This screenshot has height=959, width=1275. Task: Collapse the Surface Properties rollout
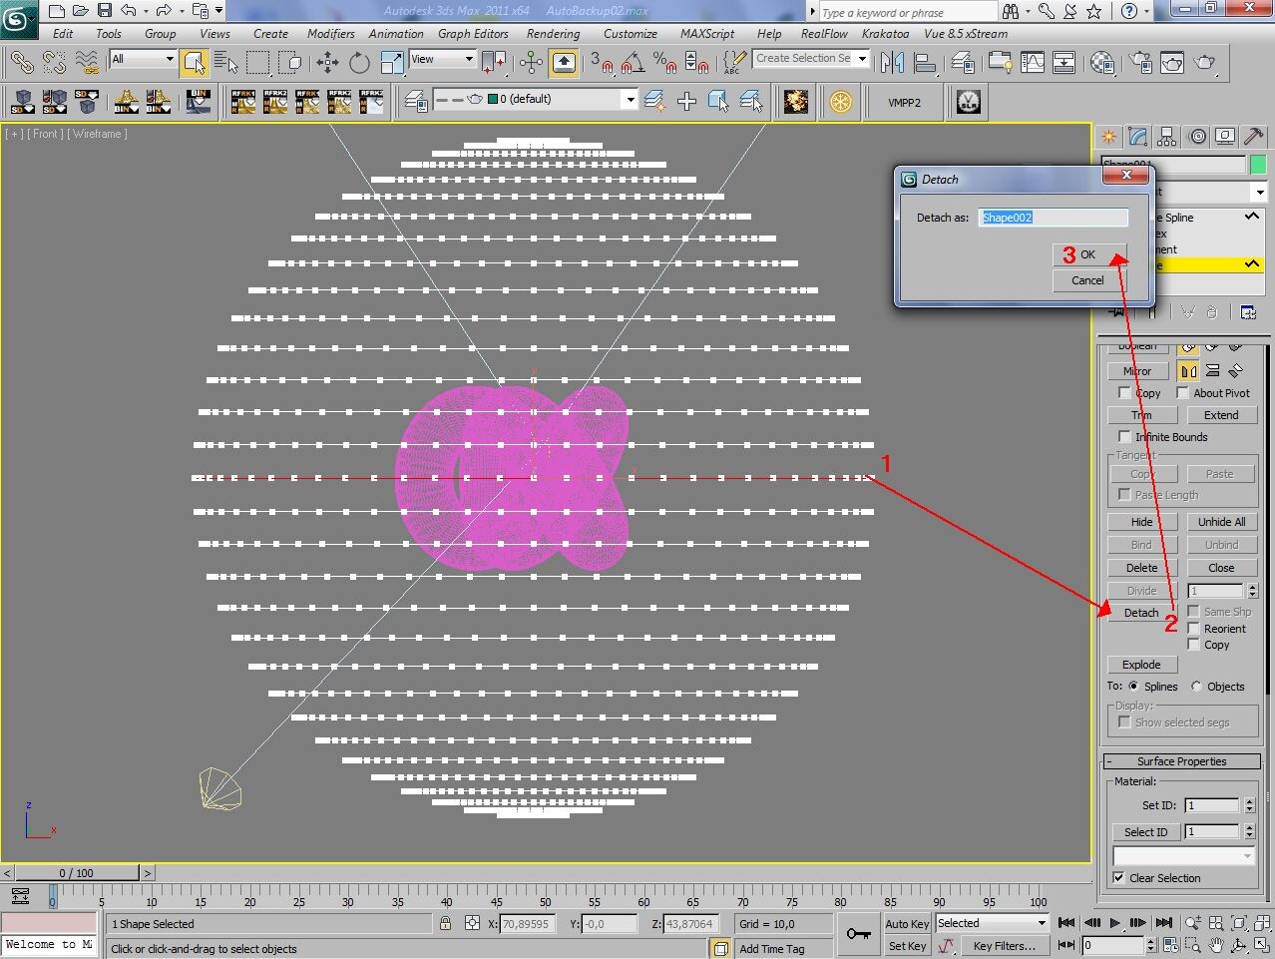(1182, 761)
